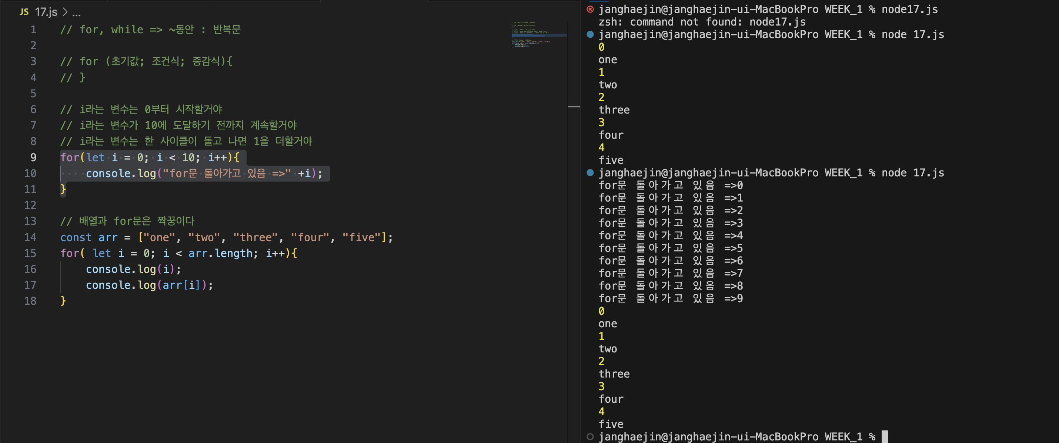Click the 'console.log(arr[i]);' line
1059x443 pixels.
tap(149, 285)
